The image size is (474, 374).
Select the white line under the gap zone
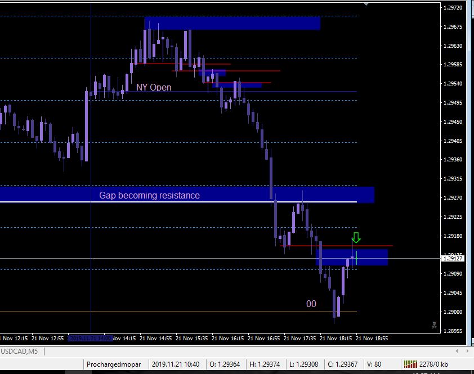[x=178, y=201]
